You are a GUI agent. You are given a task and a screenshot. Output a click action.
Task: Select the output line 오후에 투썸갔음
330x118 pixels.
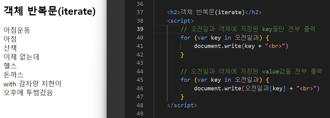pyautogui.click(x=28, y=93)
